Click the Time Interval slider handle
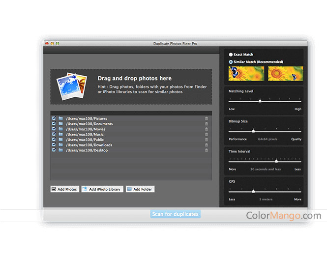 (276, 161)
